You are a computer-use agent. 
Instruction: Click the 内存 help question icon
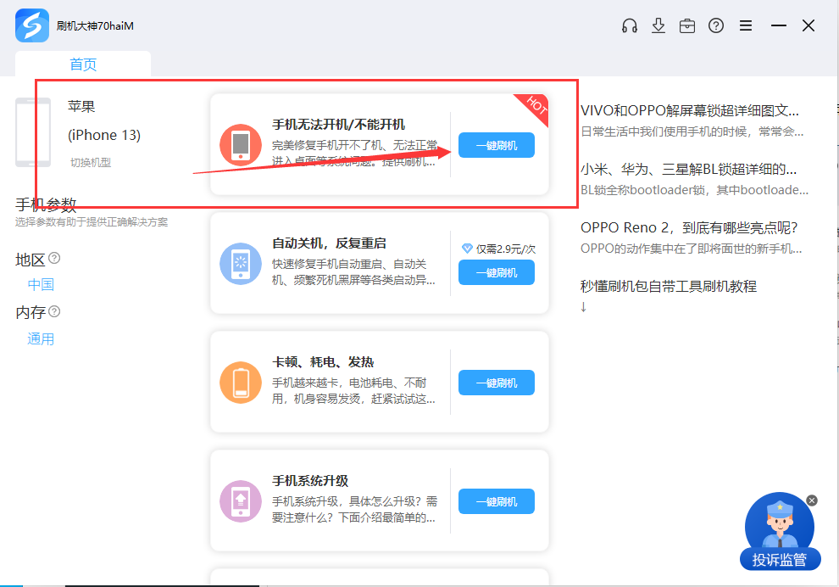(x=54, y=311)
